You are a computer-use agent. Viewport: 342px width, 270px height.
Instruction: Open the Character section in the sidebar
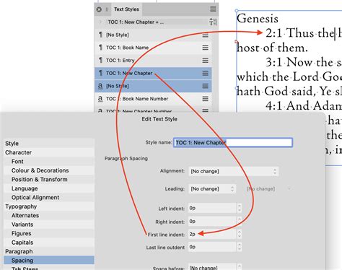point(49,152)
